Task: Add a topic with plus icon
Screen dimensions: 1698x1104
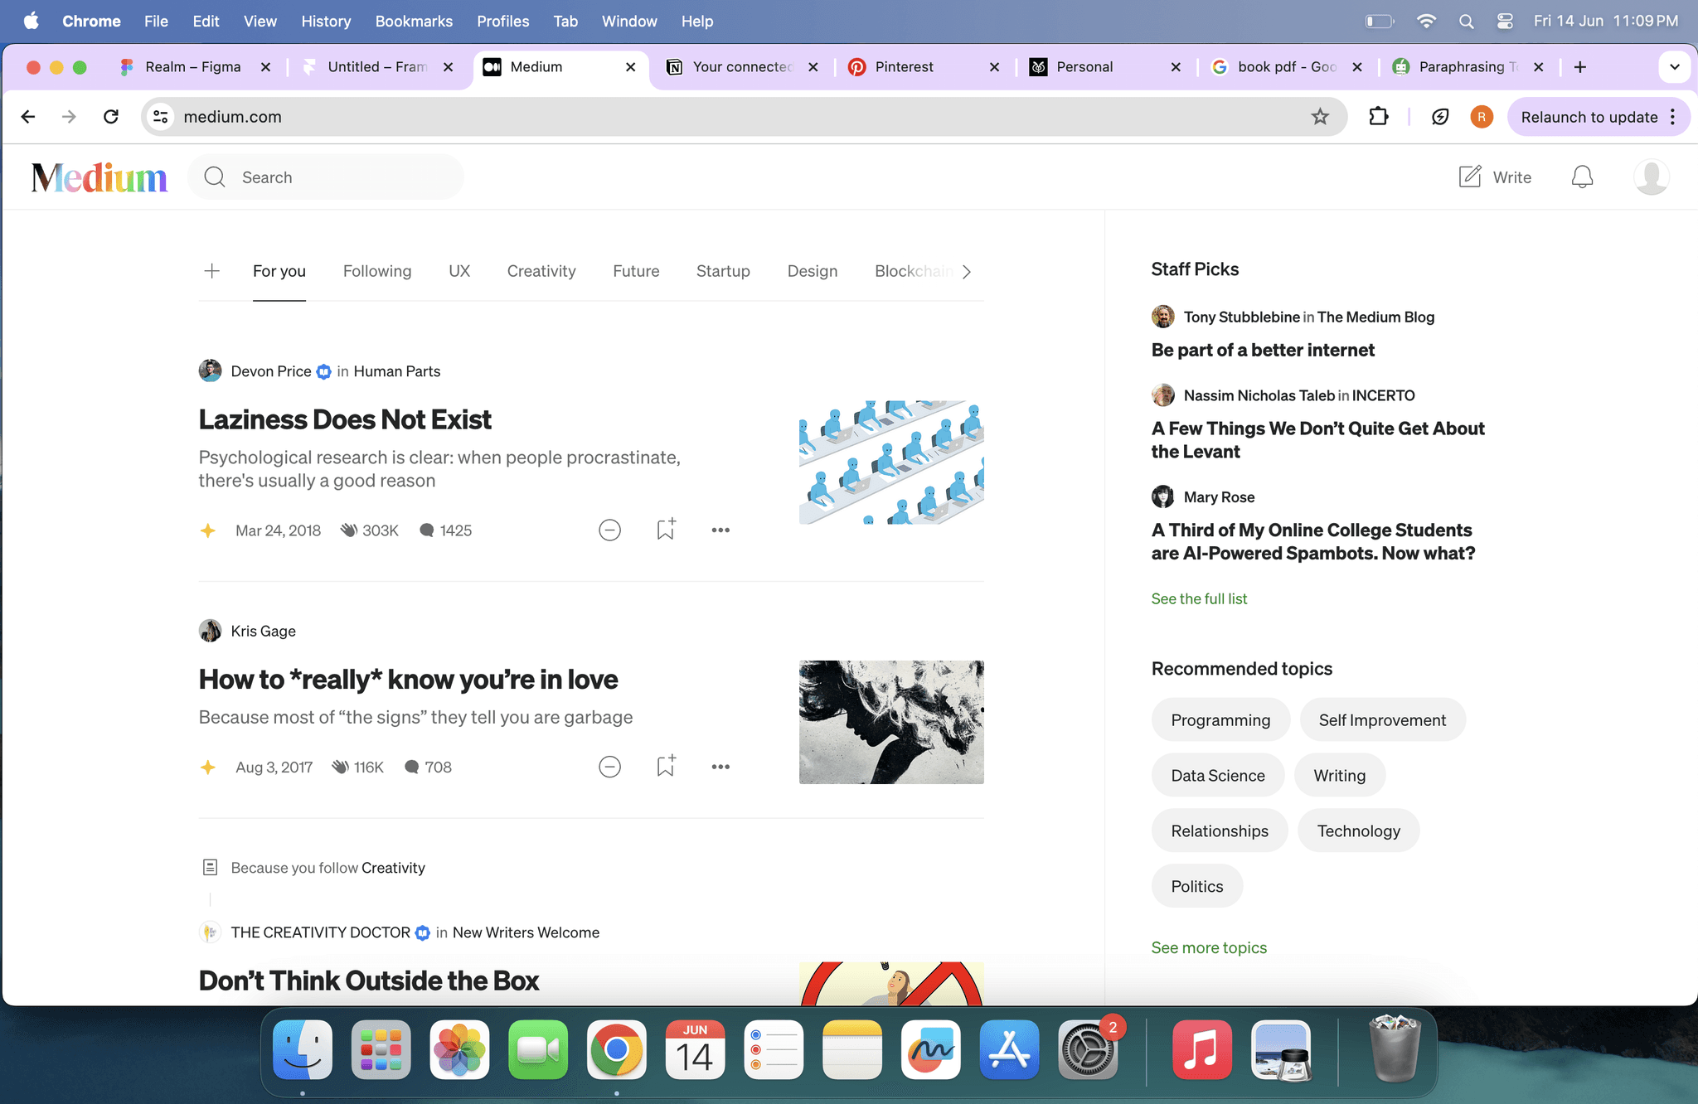Action: pyautogui.click(x=212, y=271)
